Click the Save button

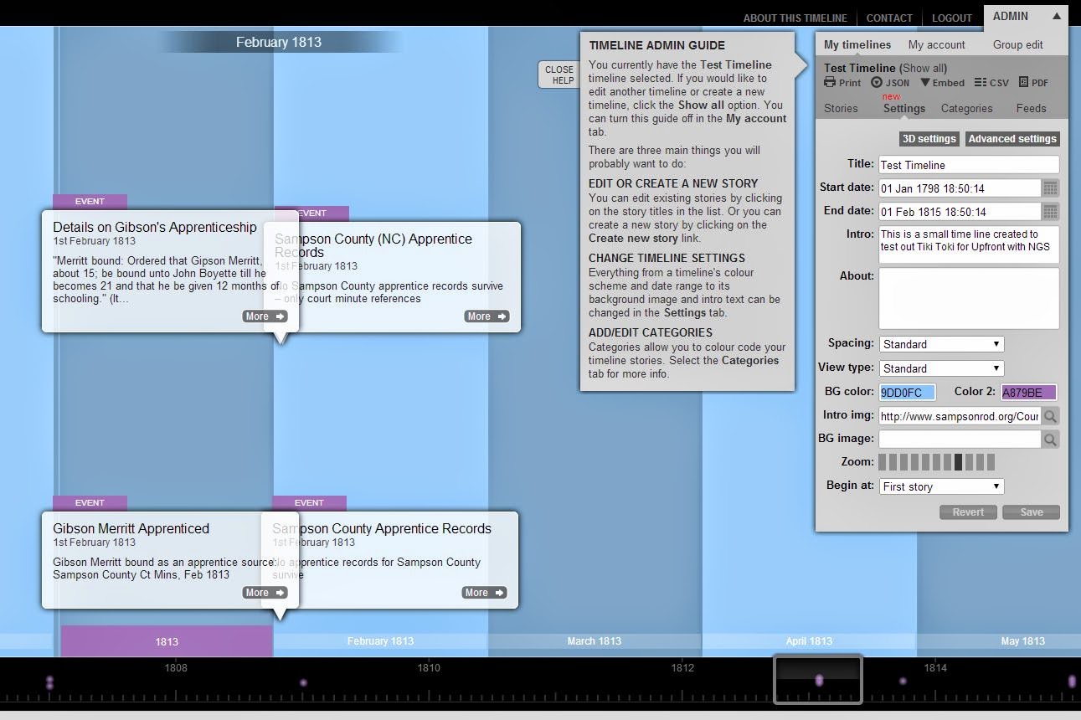click(1031, 512)
